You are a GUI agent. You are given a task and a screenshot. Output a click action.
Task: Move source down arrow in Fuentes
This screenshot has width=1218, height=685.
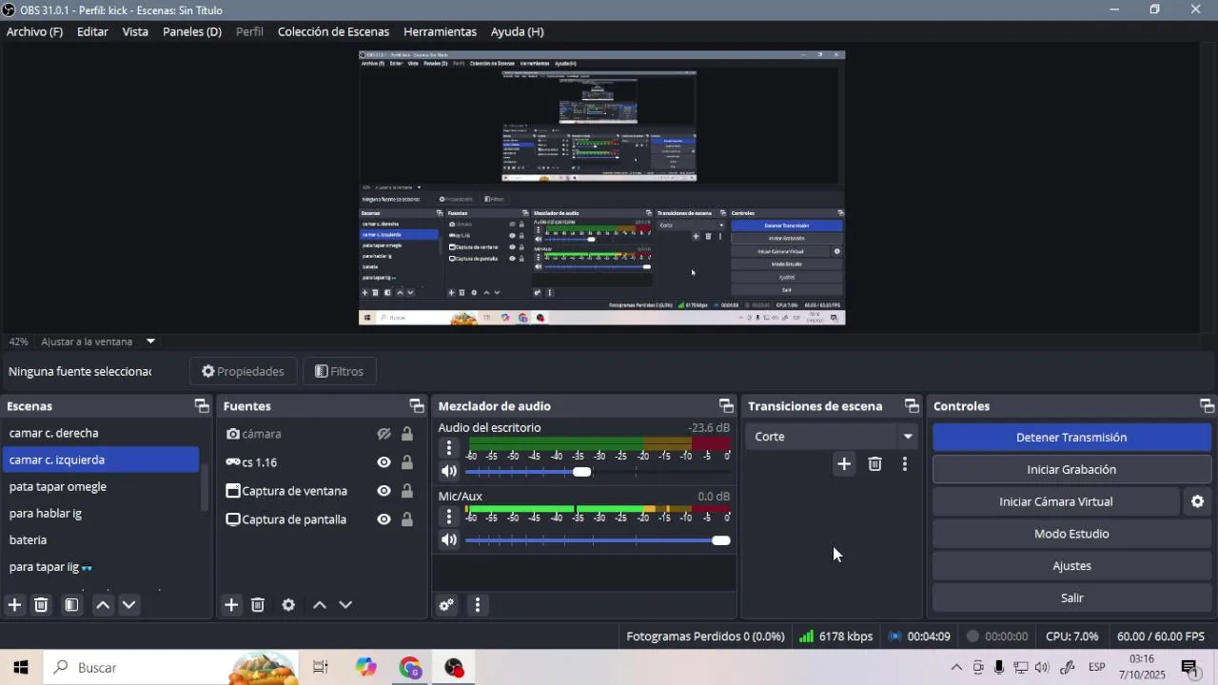coord(345,605)
